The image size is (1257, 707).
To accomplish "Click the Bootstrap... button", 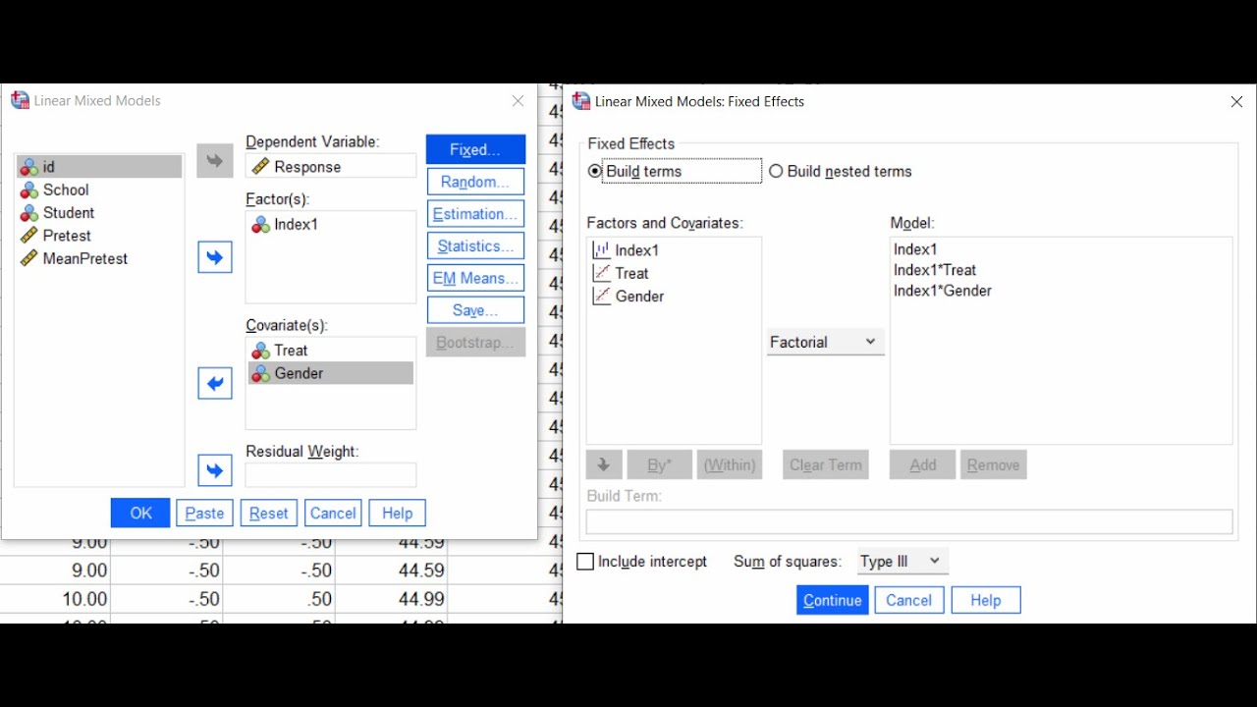I will coord(475,343).
